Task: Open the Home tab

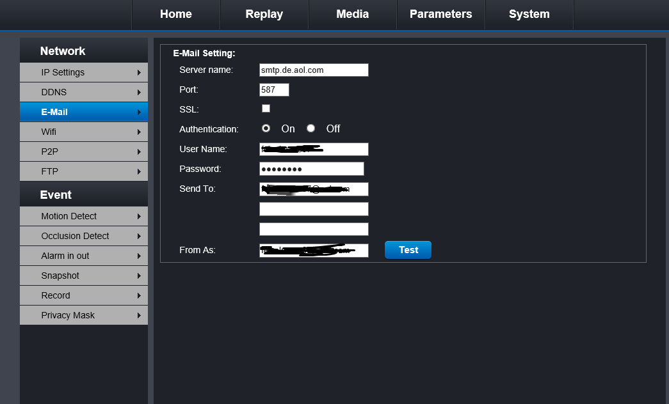Action: pos(175,14)
